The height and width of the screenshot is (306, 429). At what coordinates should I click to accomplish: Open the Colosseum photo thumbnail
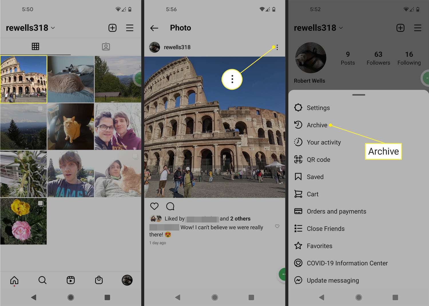tap(24, 79)
